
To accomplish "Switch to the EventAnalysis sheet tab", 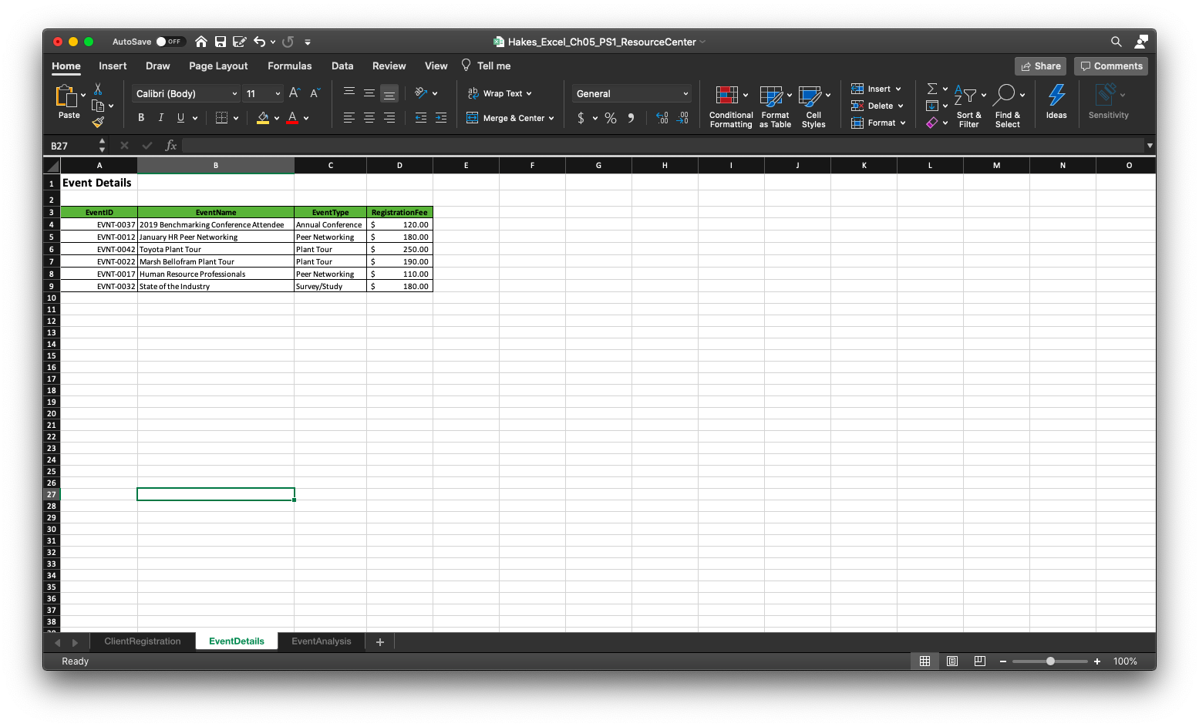I will 321,641.
